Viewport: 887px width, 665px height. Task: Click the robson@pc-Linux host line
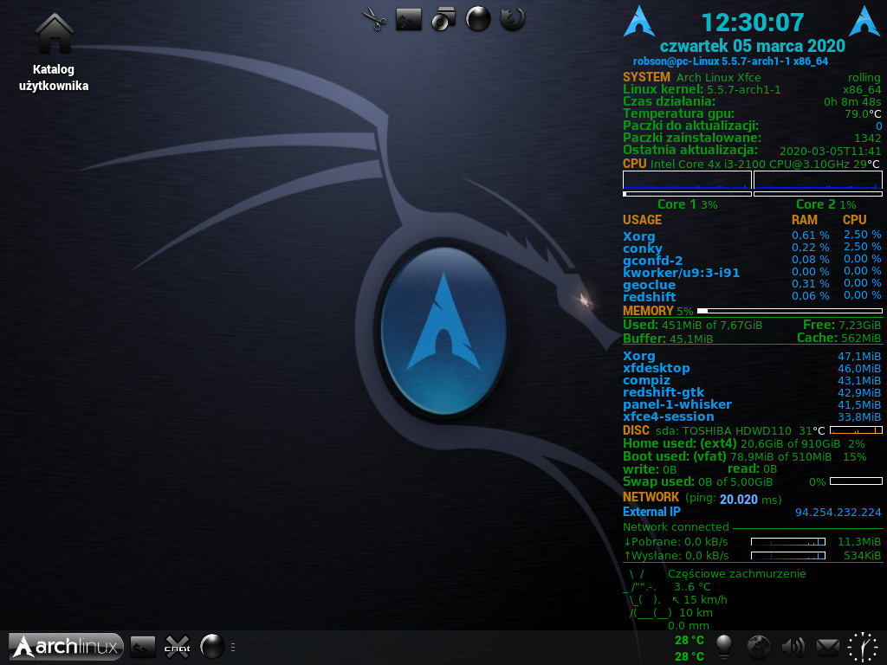[730, 61]
